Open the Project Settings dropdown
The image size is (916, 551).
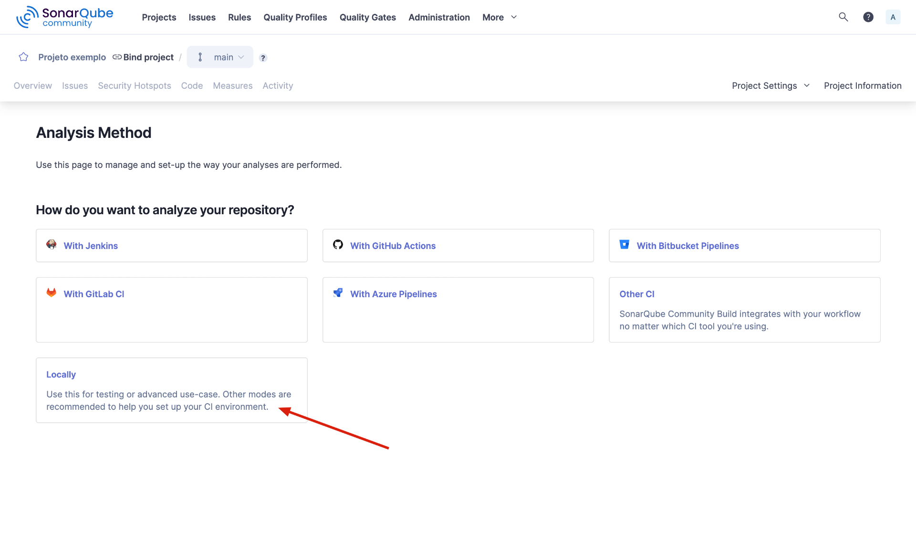click(770, 86)
